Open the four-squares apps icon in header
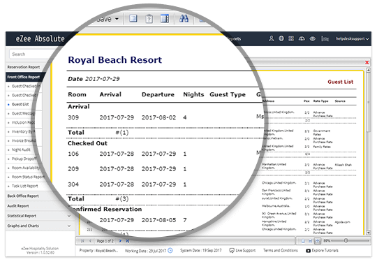 click(x=291, y=38)
